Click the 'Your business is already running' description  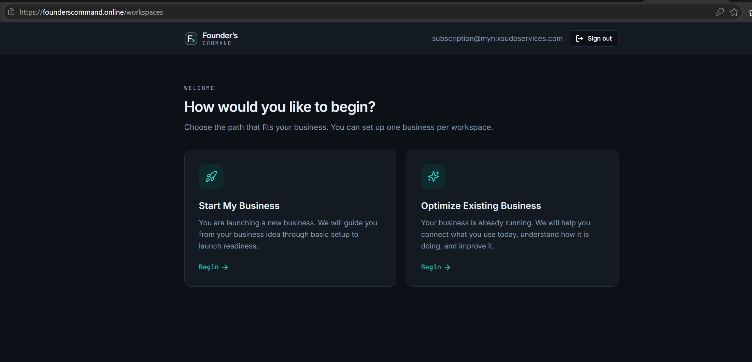[506, 235]
